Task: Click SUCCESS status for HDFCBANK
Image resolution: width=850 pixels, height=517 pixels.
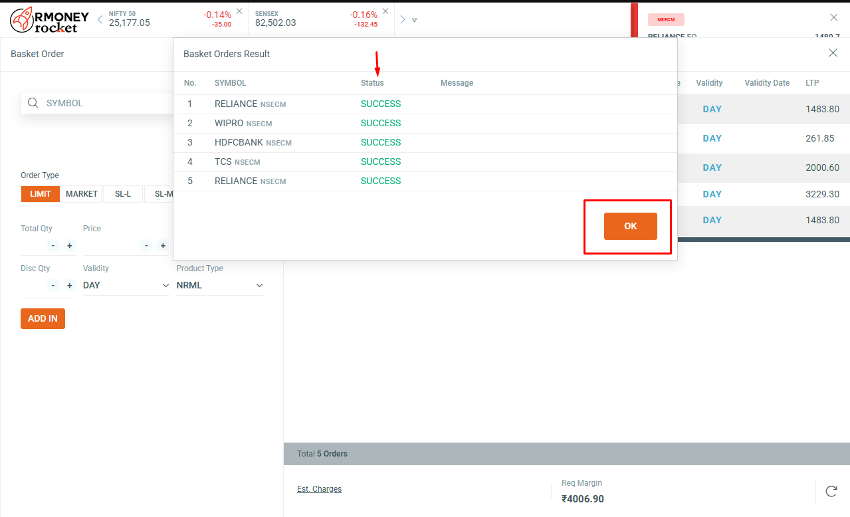Action: coord(381,142)
